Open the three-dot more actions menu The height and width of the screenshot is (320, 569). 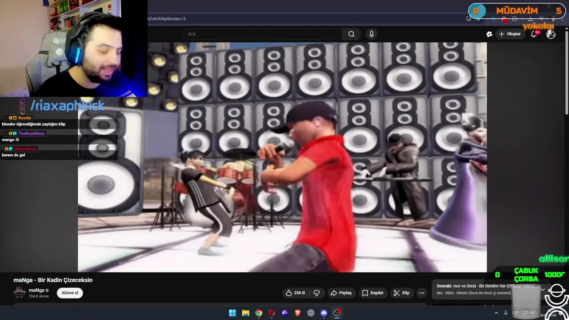click(x=421, y=293)
